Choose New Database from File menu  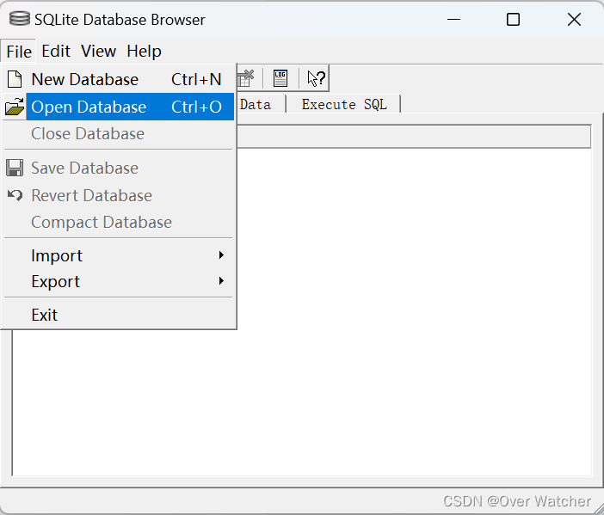click(119, 79)
